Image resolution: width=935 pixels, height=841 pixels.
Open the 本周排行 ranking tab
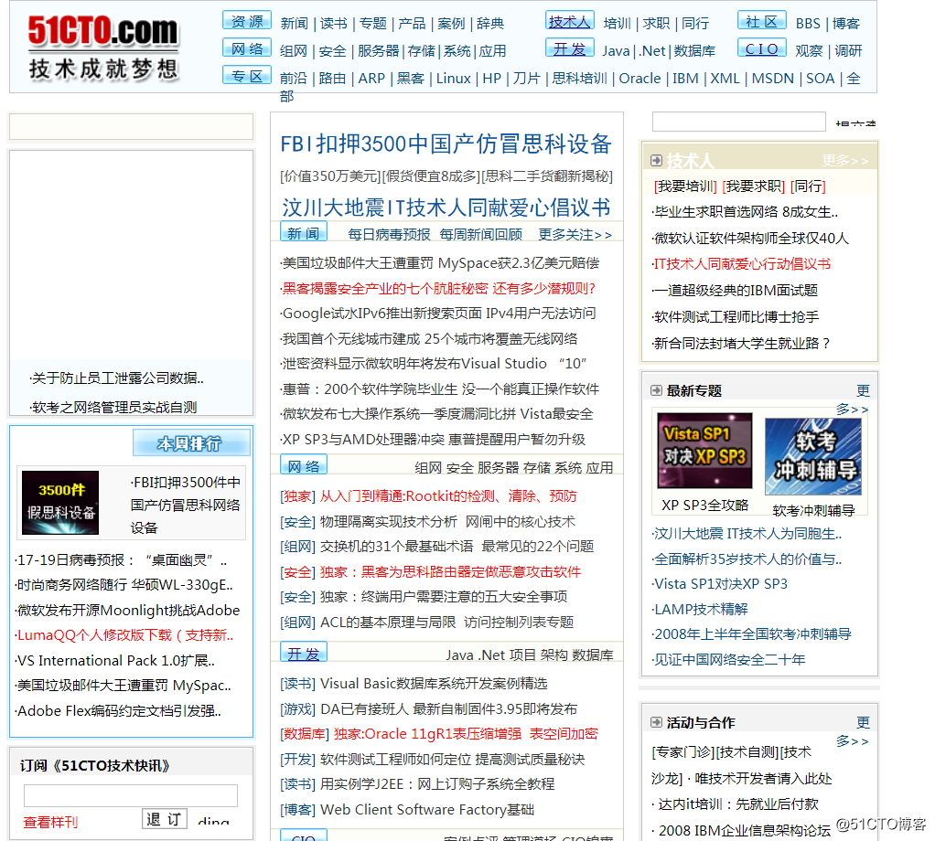(191, 443)
